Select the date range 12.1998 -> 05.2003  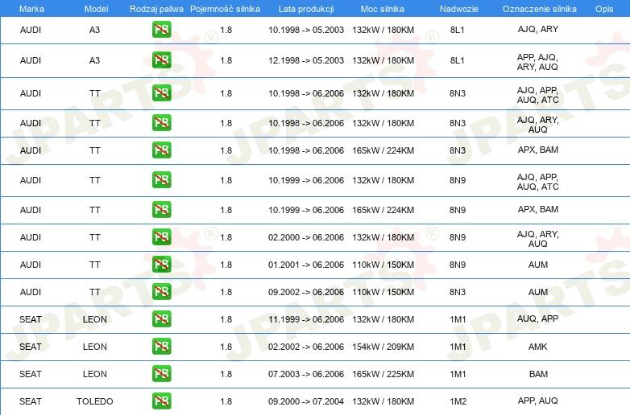click(306, 60)
